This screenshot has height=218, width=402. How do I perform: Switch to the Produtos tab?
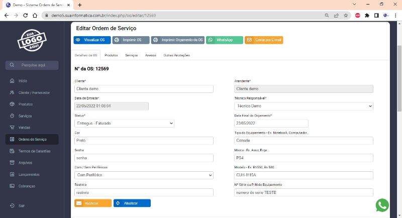pyautogui.click(x=111, y=55)
